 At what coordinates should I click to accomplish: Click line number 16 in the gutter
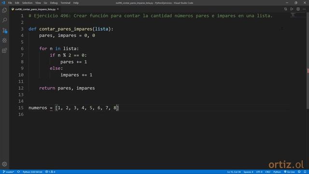21,115
